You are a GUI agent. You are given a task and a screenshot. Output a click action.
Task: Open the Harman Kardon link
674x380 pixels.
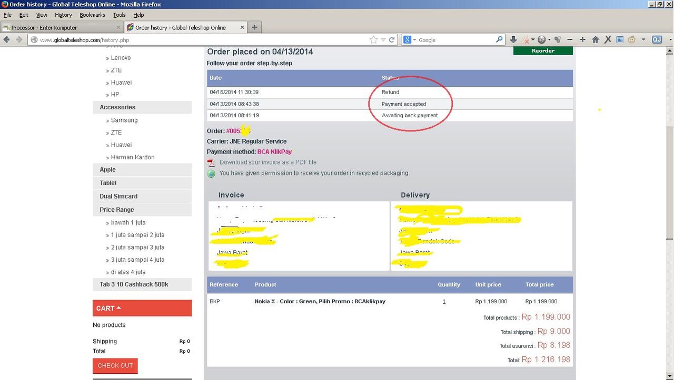133,157
